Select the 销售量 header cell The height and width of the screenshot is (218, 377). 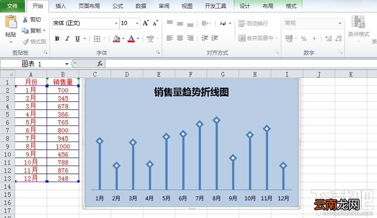point(63,82)
